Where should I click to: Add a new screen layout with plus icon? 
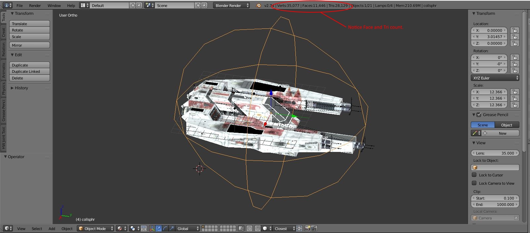(x=133, y=5)
